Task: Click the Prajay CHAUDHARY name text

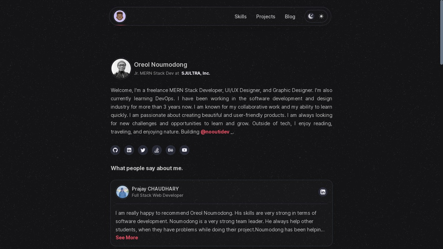Action: (x=155, y=189)
